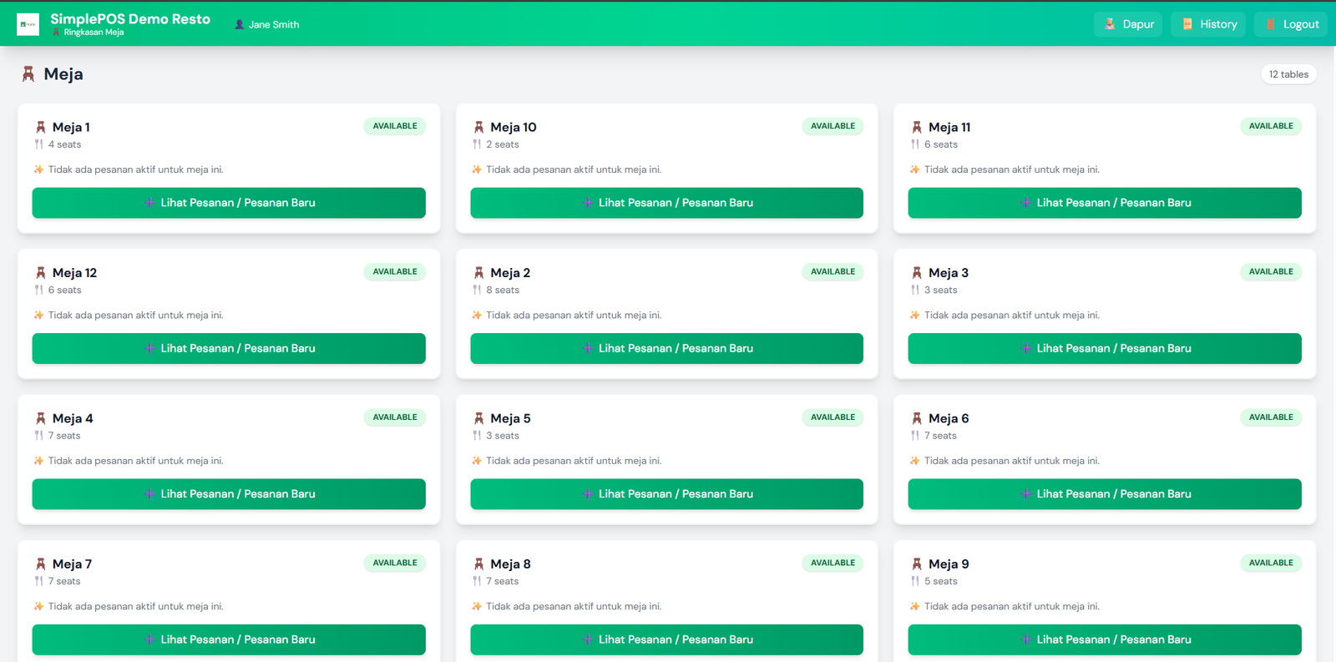Viewport: 1336px width, 662px height.
Task: Click the receipt icon on History button
Action: (x=1187, y=24)
